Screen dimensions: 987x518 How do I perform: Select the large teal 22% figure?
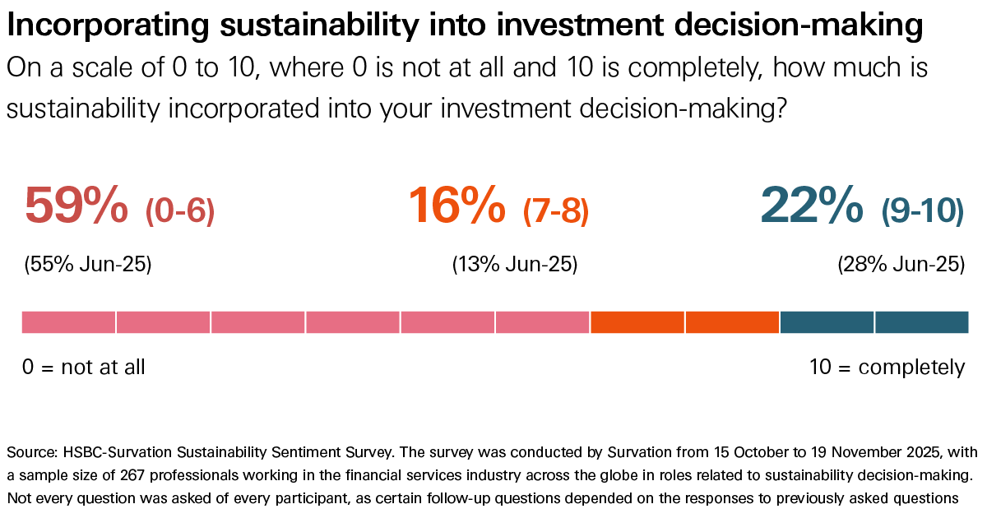(811, 206)
